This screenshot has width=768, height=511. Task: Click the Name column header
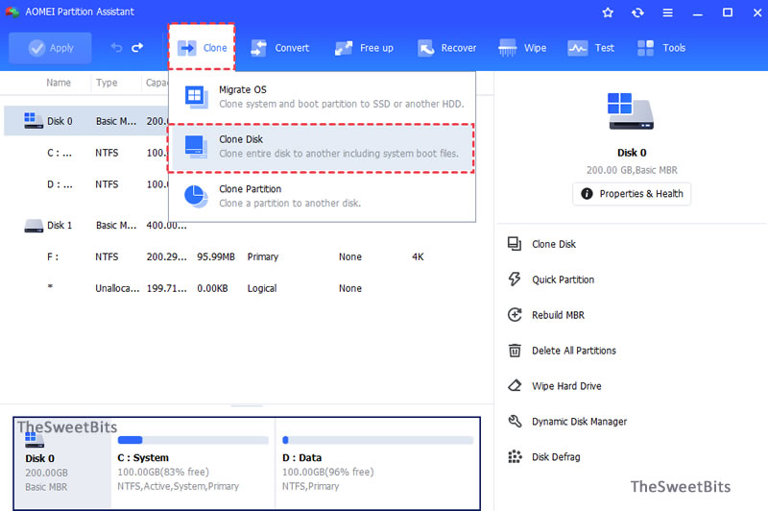click(59, 83)
